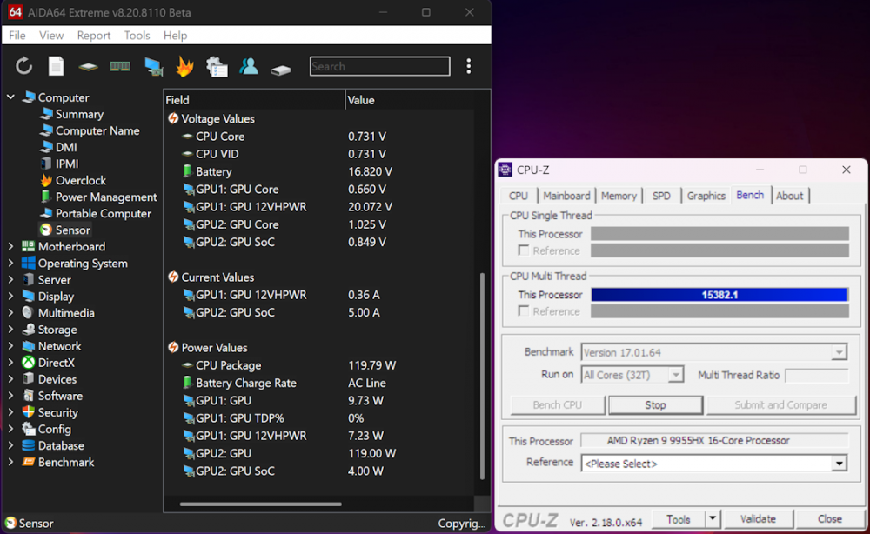This screenshot has height=534, width=870.
Task: Click the vertical scrollbar in sensor list
Action: [481, 374]
